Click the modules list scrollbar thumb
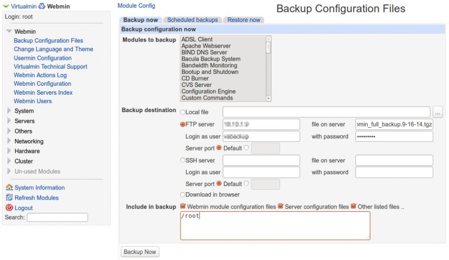The width and height of the screenshot is (449, 260). 268,48
